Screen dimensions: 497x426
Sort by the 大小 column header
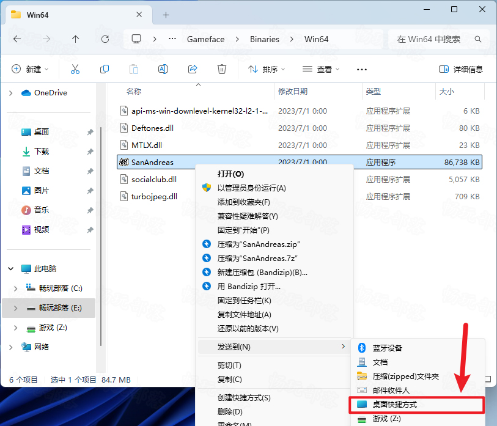tap(447, 91)
